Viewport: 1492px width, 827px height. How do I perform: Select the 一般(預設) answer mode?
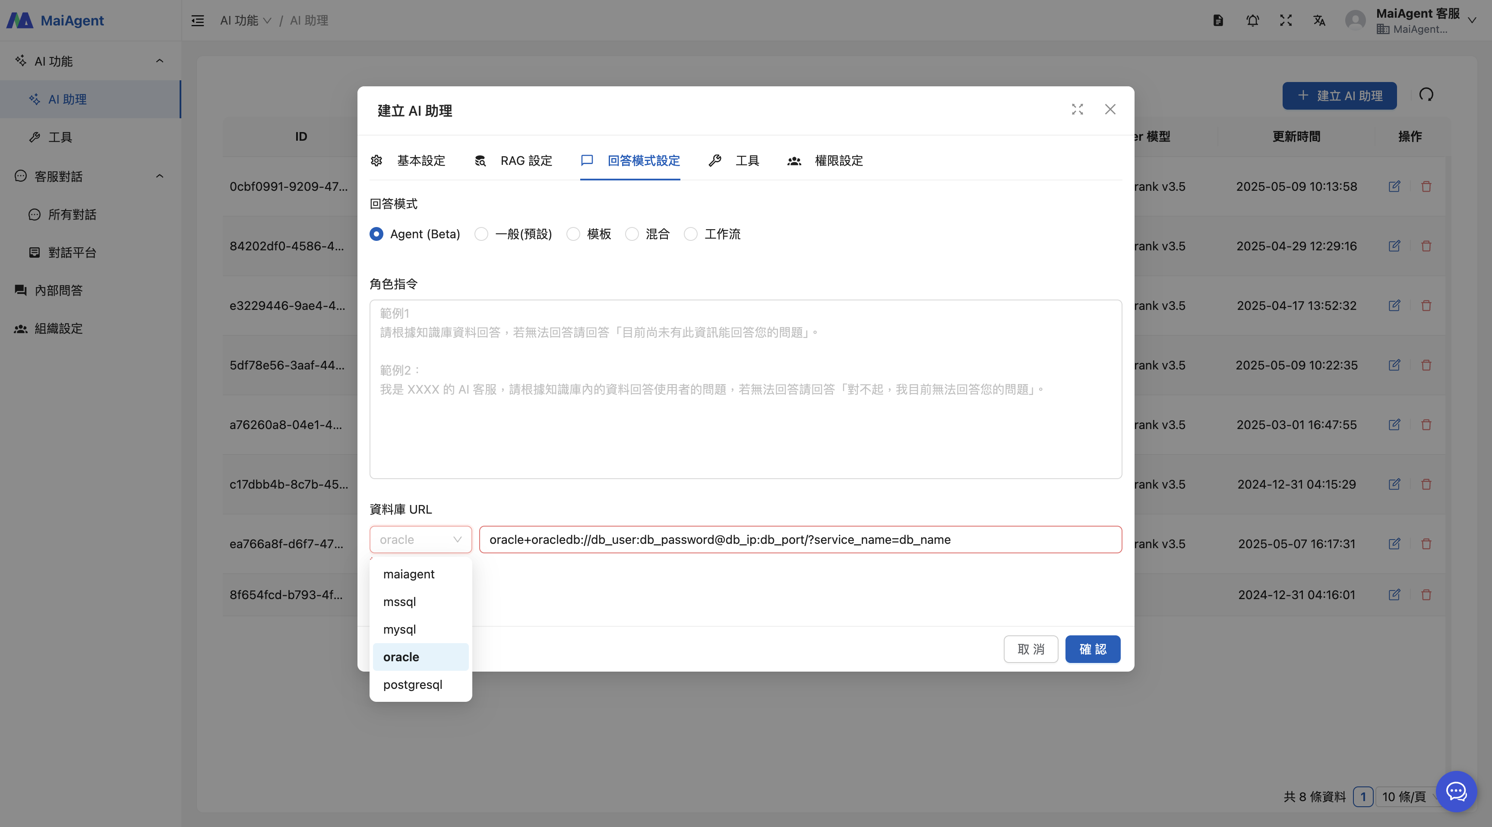(x=481, y=234)
